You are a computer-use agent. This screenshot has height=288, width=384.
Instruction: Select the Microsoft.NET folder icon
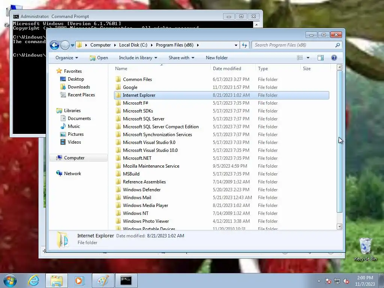pos(118,158)
